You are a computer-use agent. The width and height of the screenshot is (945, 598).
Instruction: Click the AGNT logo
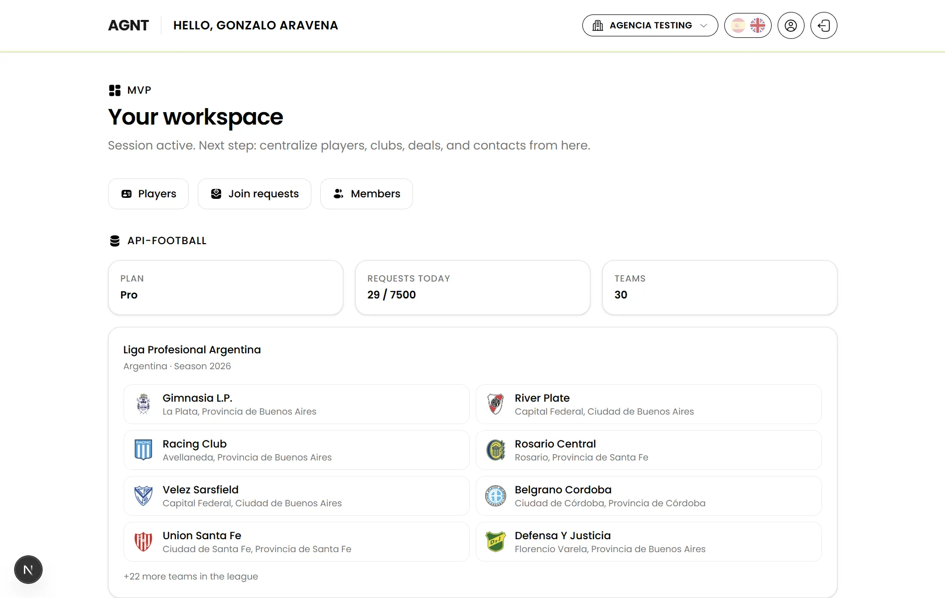pos(129,25)
